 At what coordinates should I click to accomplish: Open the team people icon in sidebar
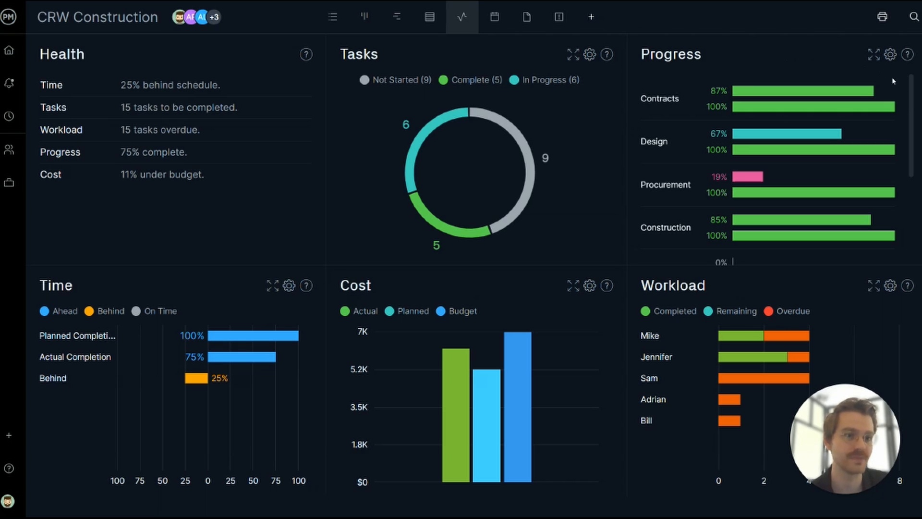[x=9, y=149]
